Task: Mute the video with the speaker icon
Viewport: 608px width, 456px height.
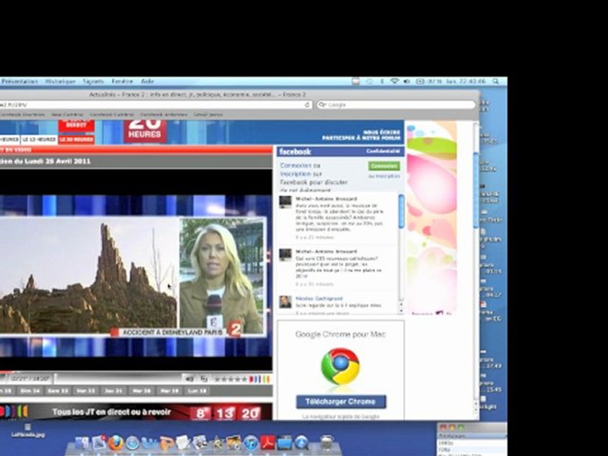Action: click(189, 379)
